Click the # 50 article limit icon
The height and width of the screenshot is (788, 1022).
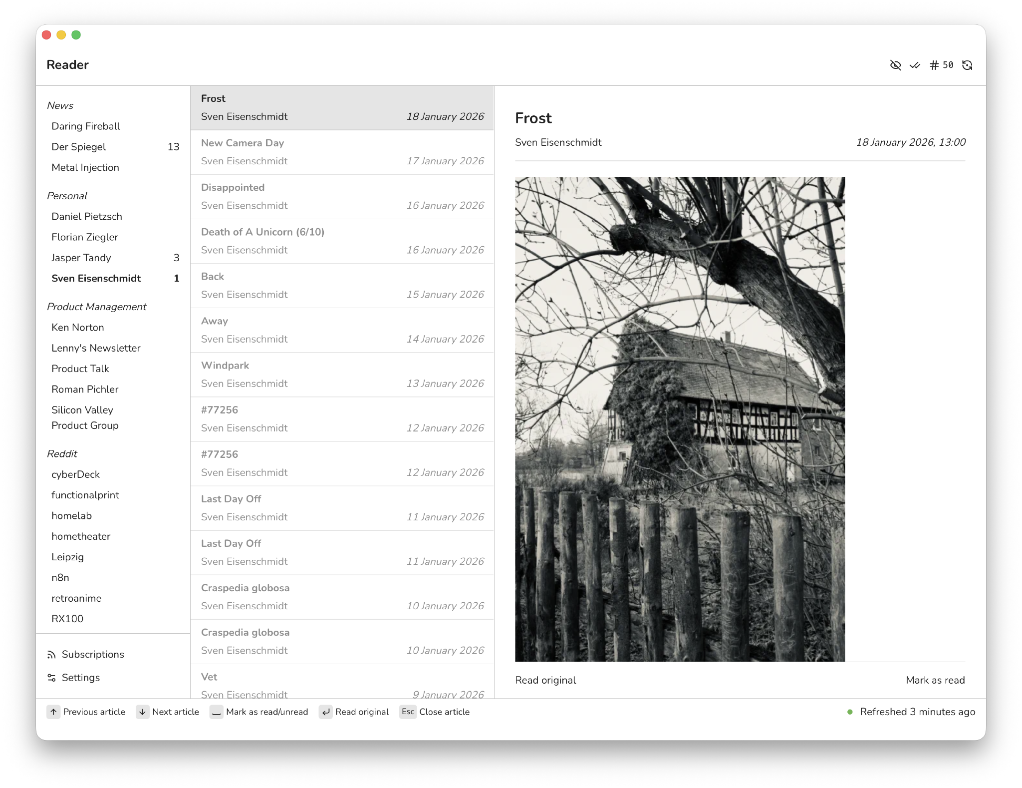coord(942,65)
